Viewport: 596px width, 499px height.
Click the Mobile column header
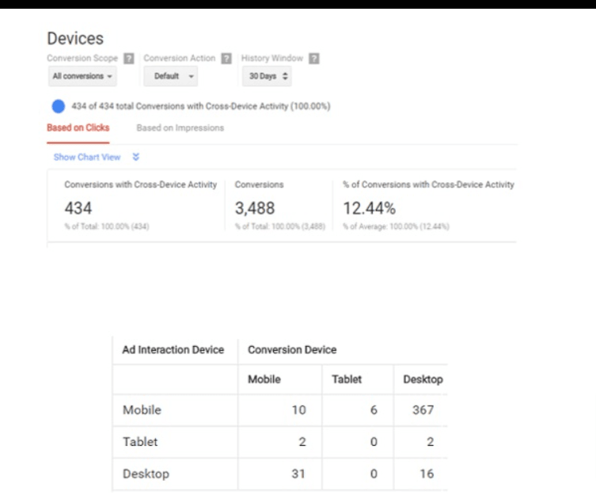pyautogui.click(x=264, y=379)
